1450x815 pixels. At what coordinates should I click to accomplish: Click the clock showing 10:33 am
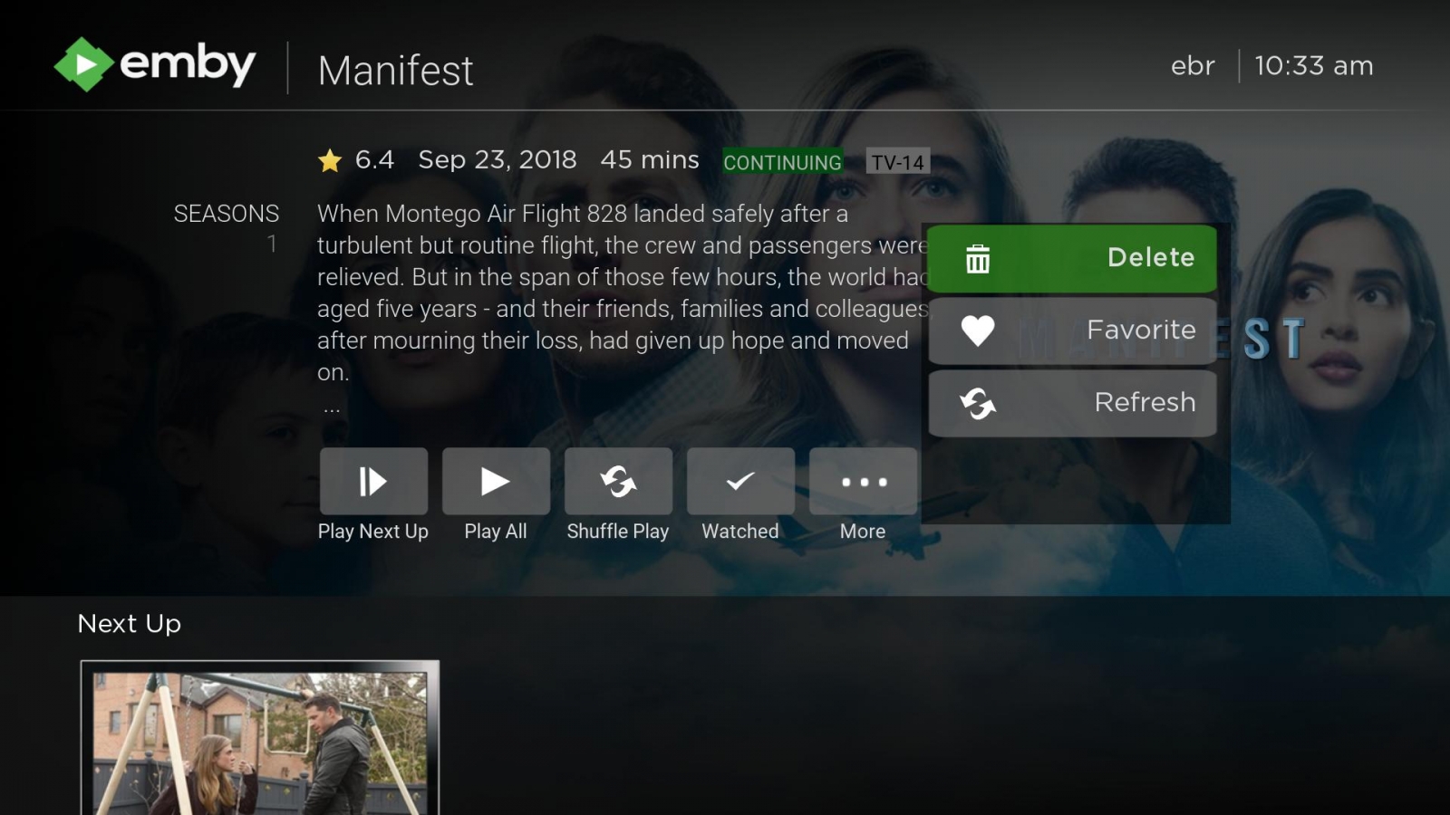coord(1314,66)
